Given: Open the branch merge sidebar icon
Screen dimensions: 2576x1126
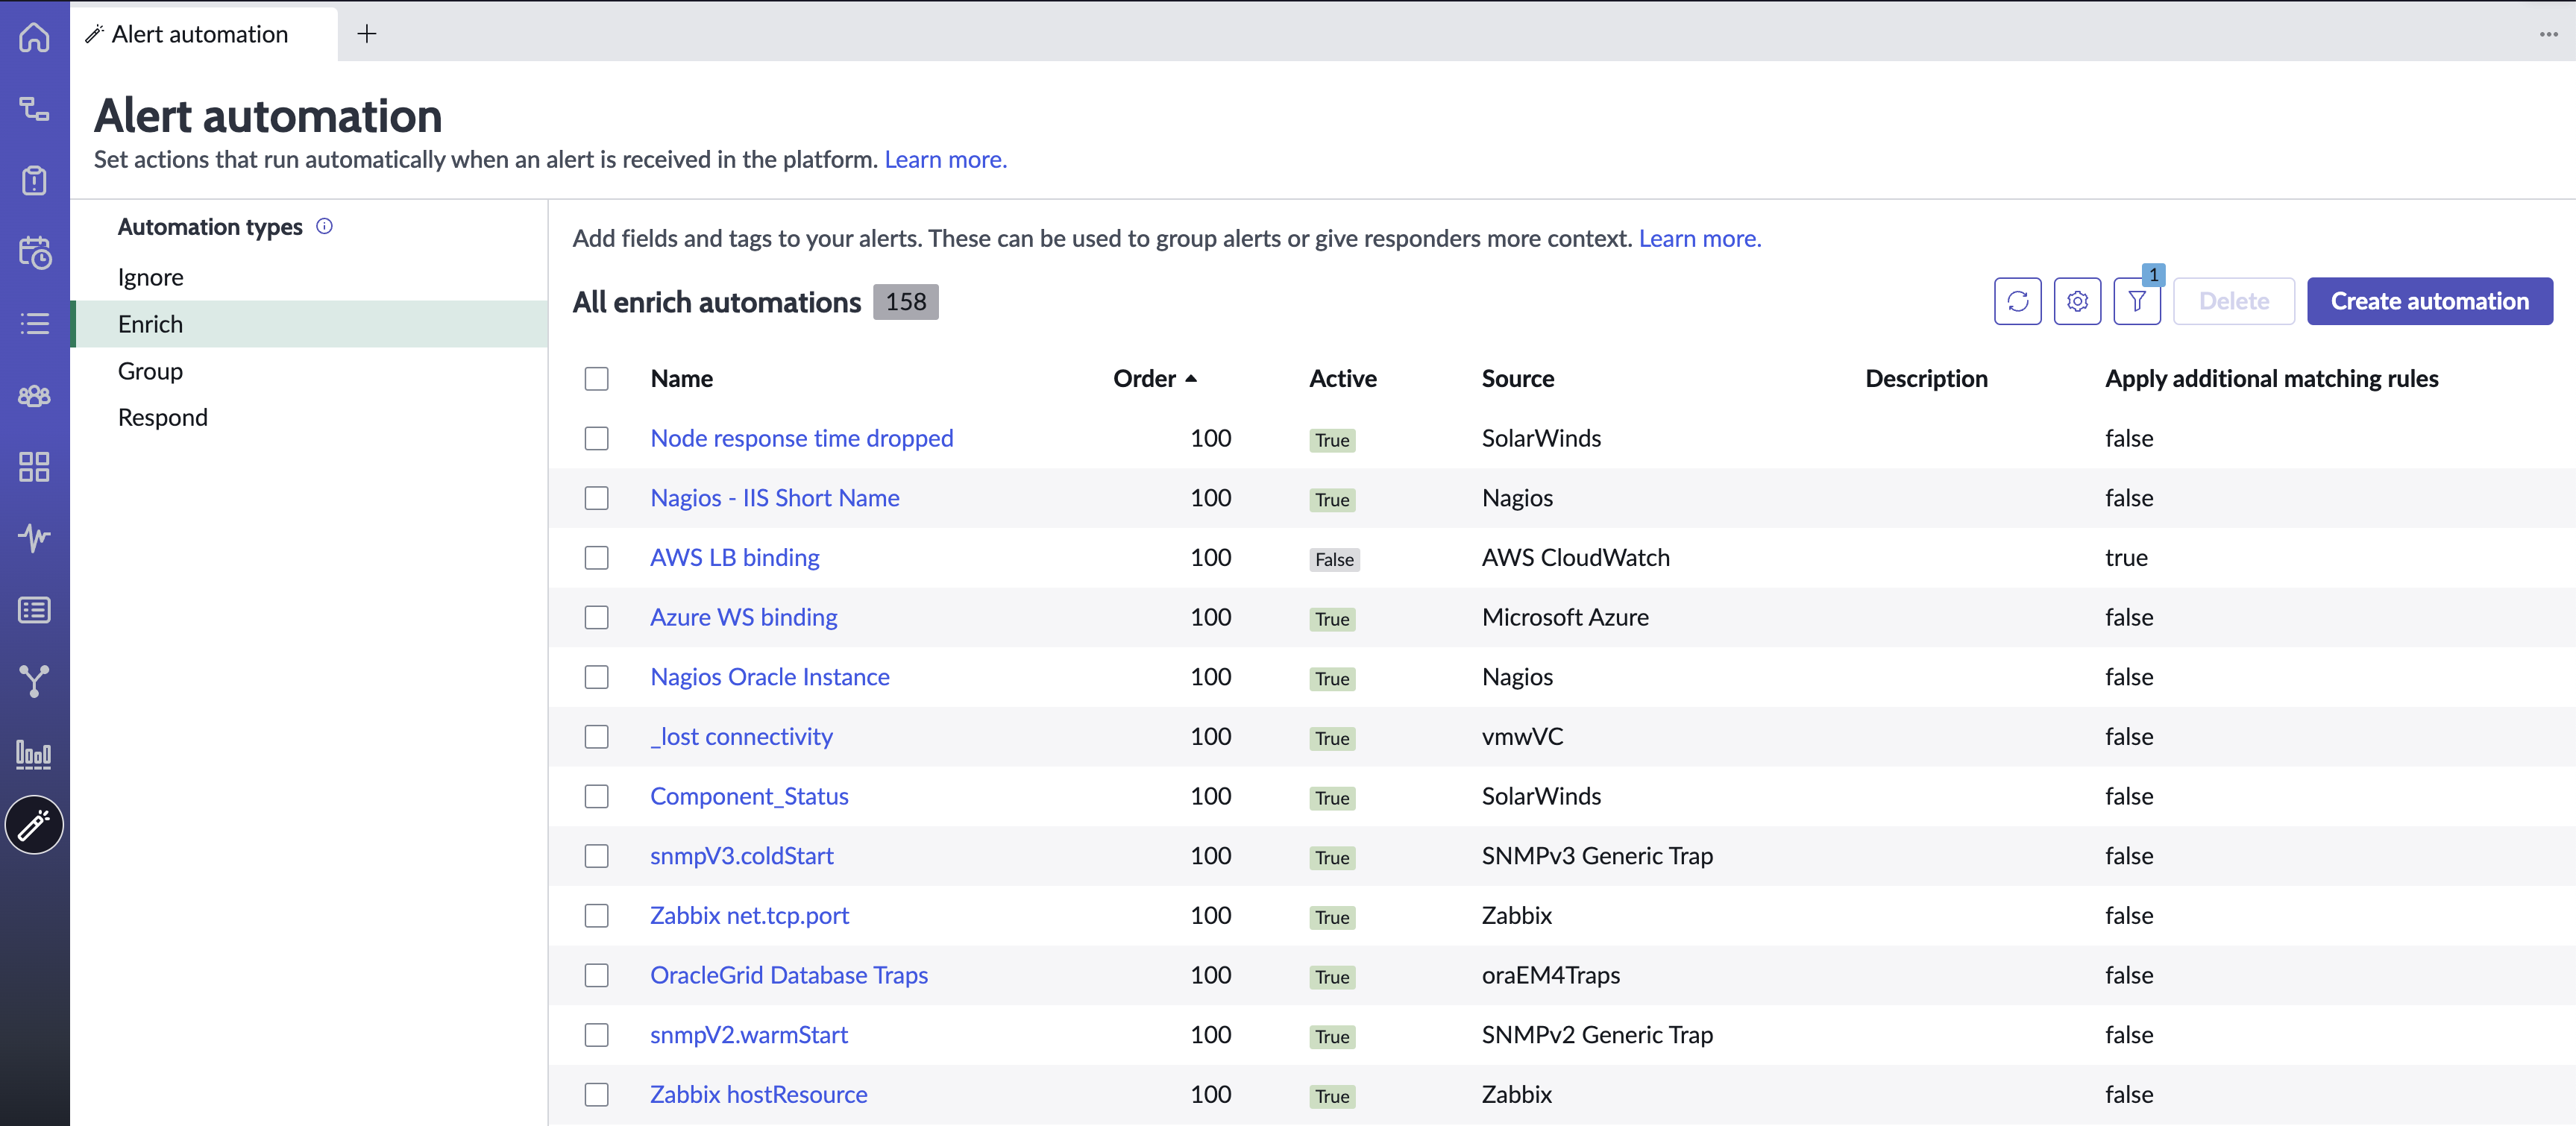Looking at the screenshot, I should 34,681.
